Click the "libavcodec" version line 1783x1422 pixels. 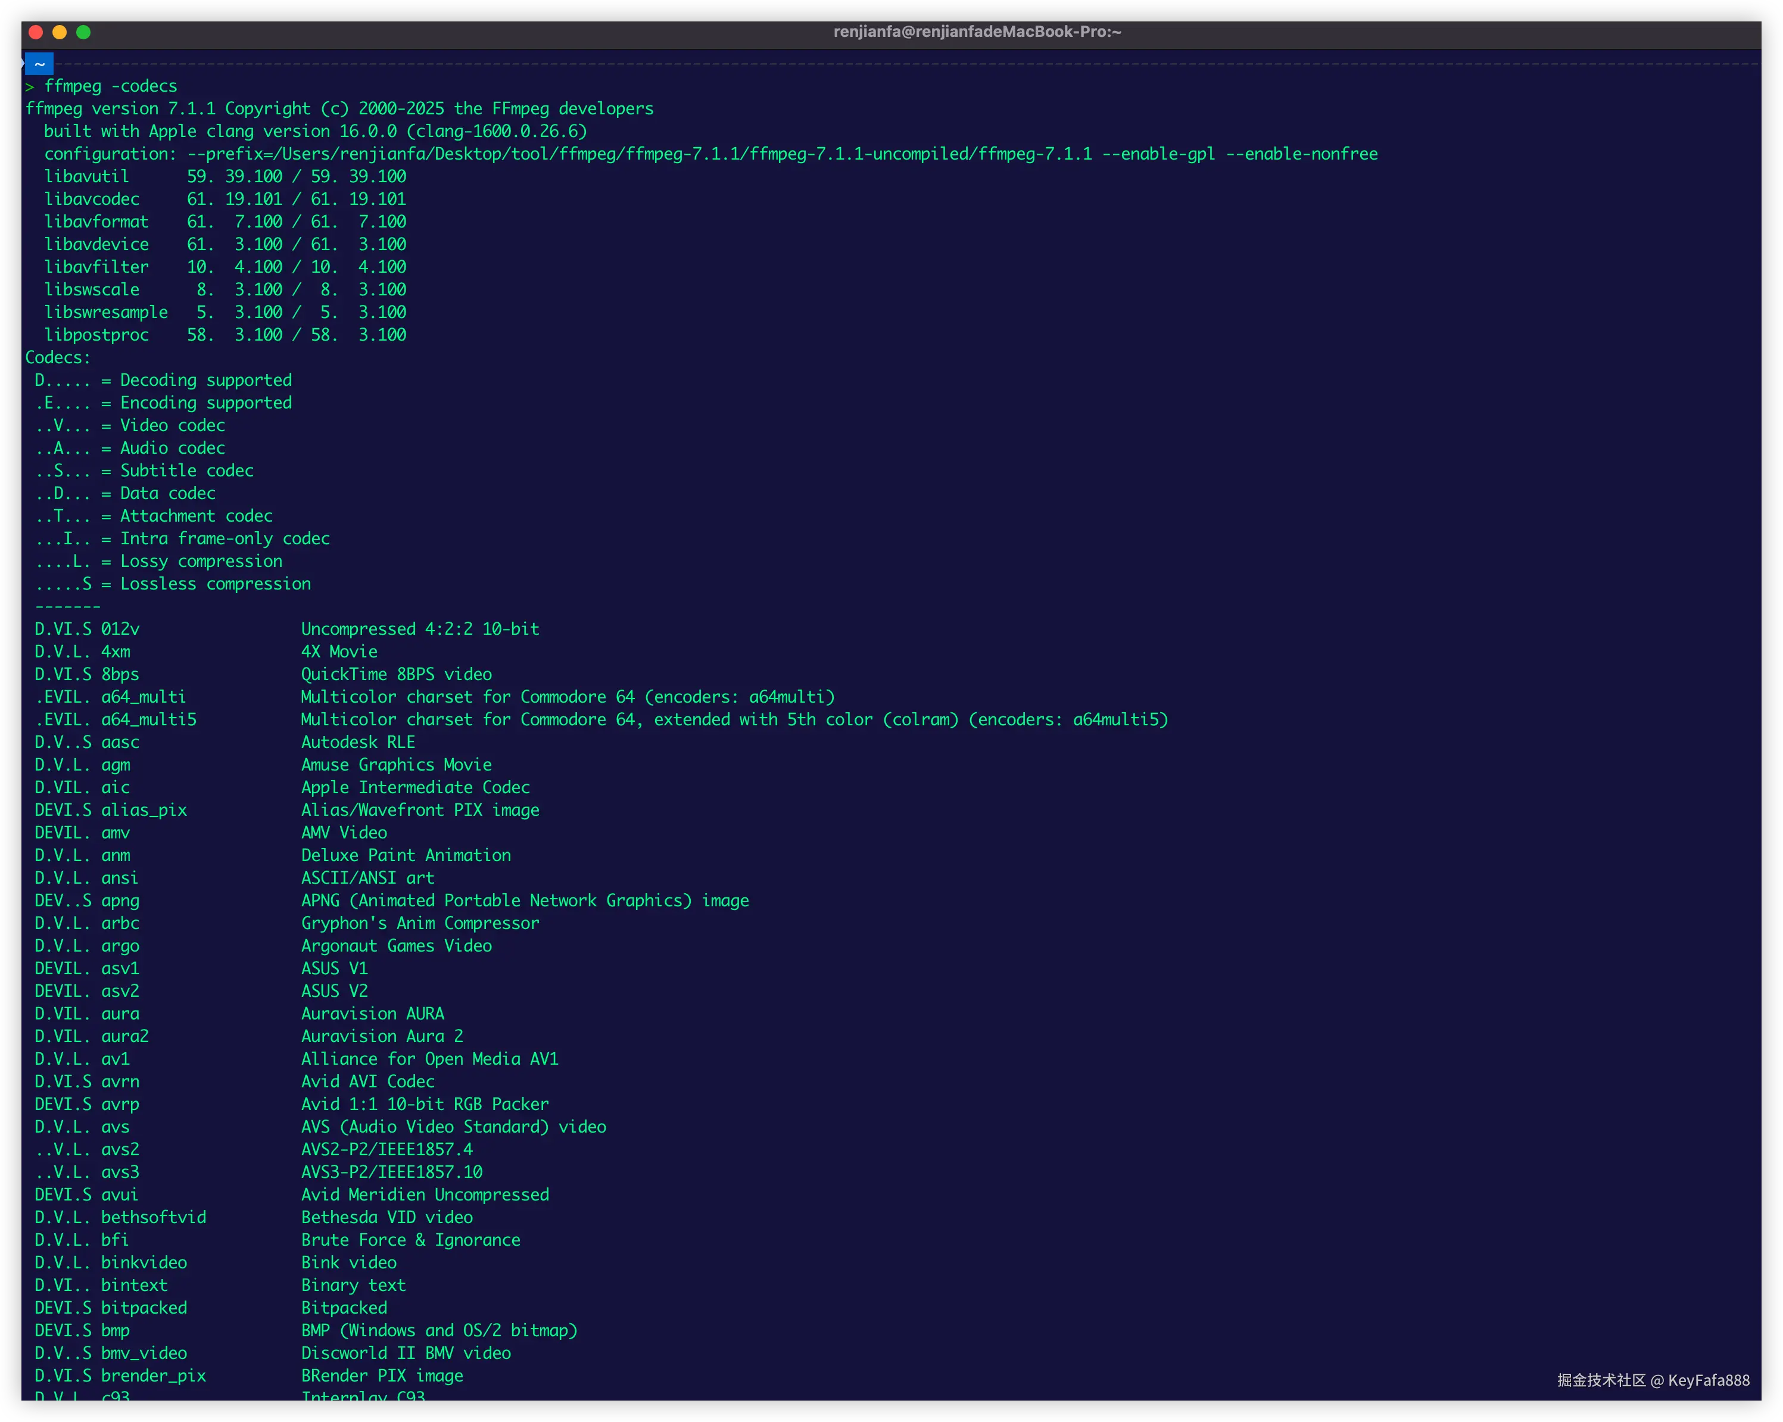click(x=93, y=198)
